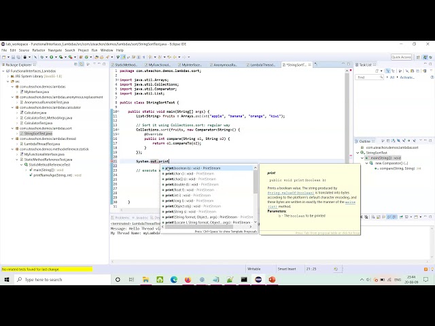Toggle Hide Static Members in Outline view
Screen dimensions: 435x326
404,141
